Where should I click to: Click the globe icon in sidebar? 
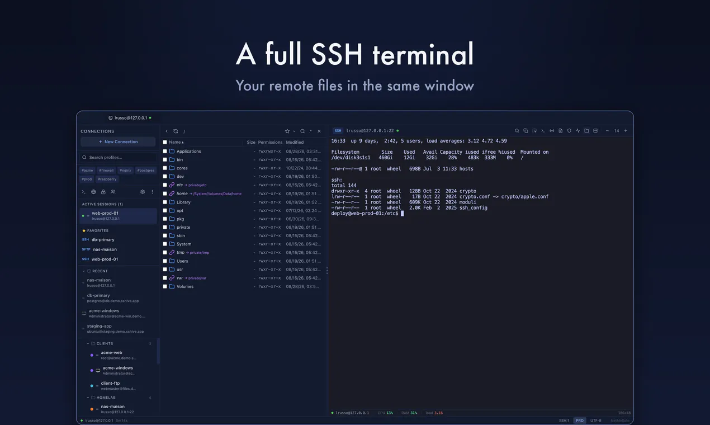tap(93, 192)
